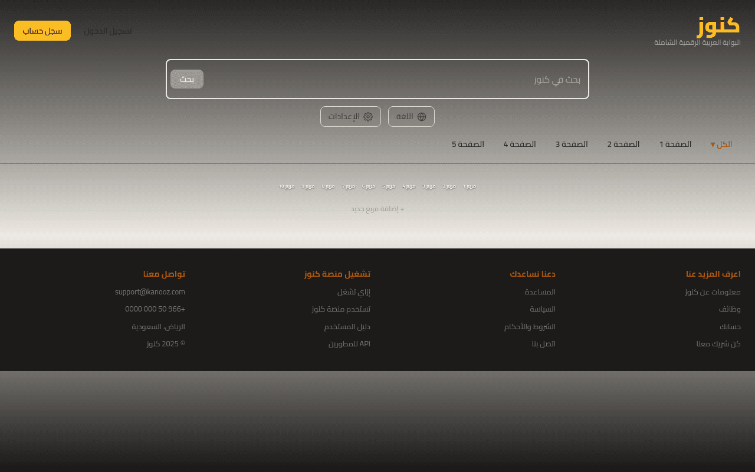Open اتصل بنا footer link
Viewport: 755px width, 472px height.
[544, 344]
